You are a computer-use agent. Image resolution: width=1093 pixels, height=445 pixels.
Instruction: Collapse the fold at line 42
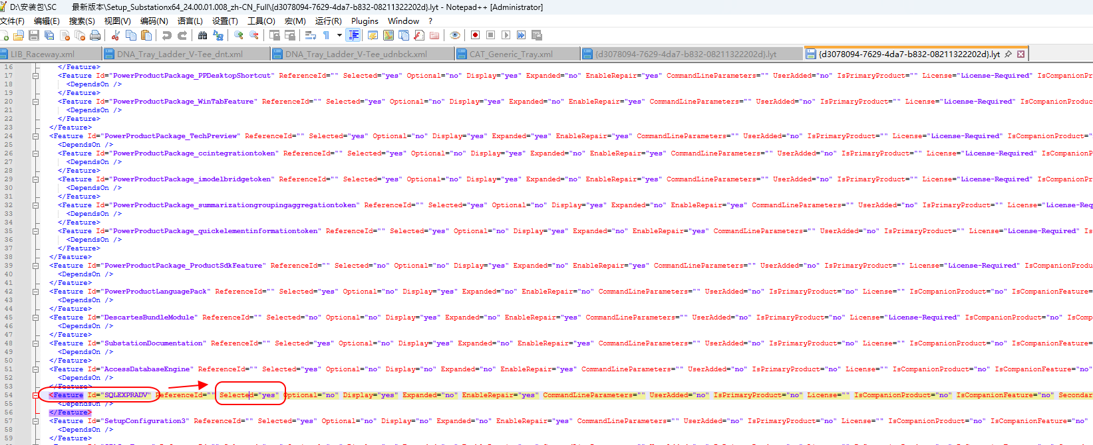click(35, 292)
